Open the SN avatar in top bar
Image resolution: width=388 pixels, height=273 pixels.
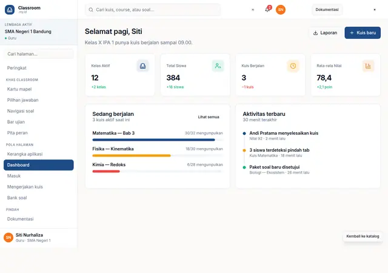(x=281, y=10)
